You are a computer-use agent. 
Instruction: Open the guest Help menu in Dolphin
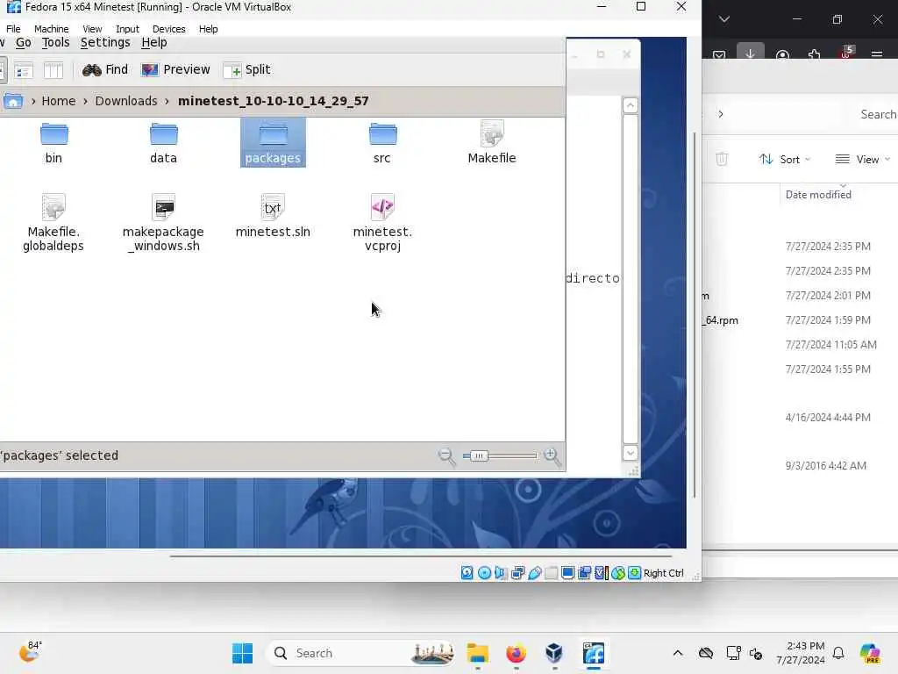(x=154, y=42)
